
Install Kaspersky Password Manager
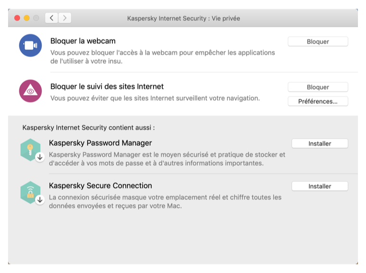(x=320, y=143)
